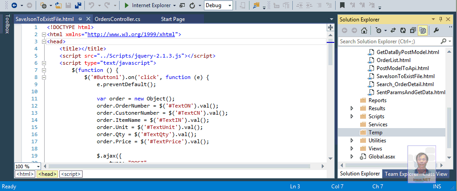The height and width of the screenshot is (191, 457).
Task: Select SaveJsonToExistFile.html in Solution Explorer
Action: tap(406, 76)
